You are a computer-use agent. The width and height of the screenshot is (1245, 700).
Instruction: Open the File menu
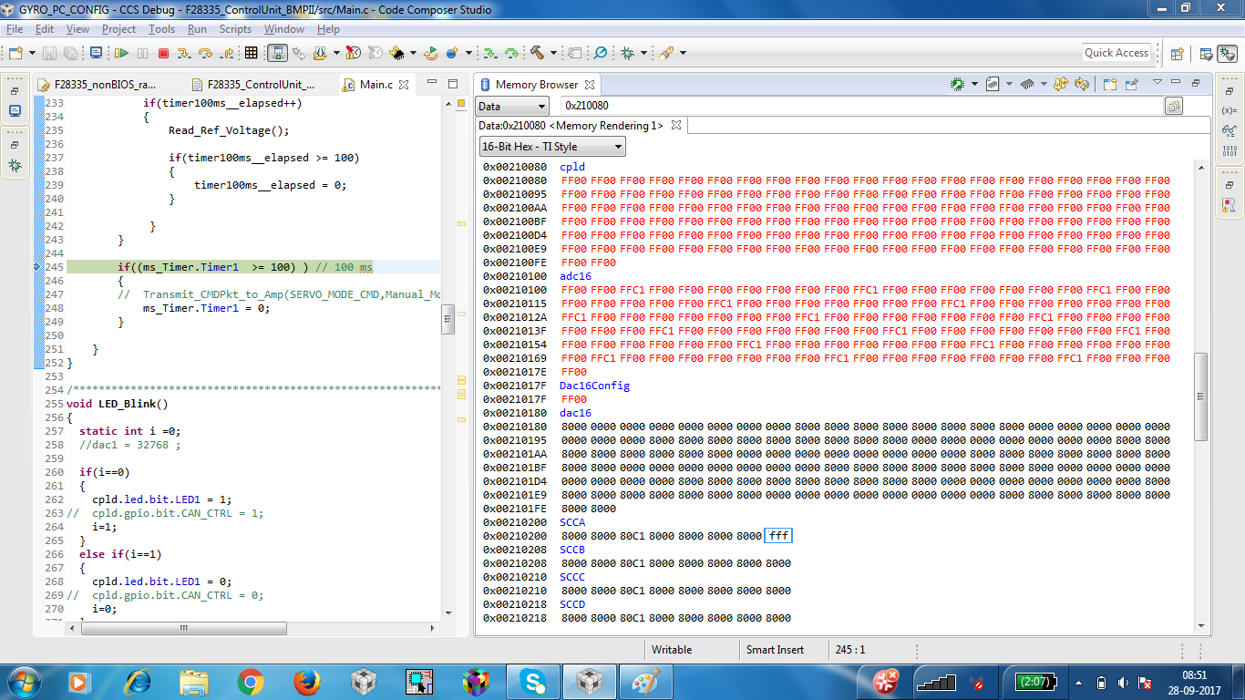tap(15, 29)
